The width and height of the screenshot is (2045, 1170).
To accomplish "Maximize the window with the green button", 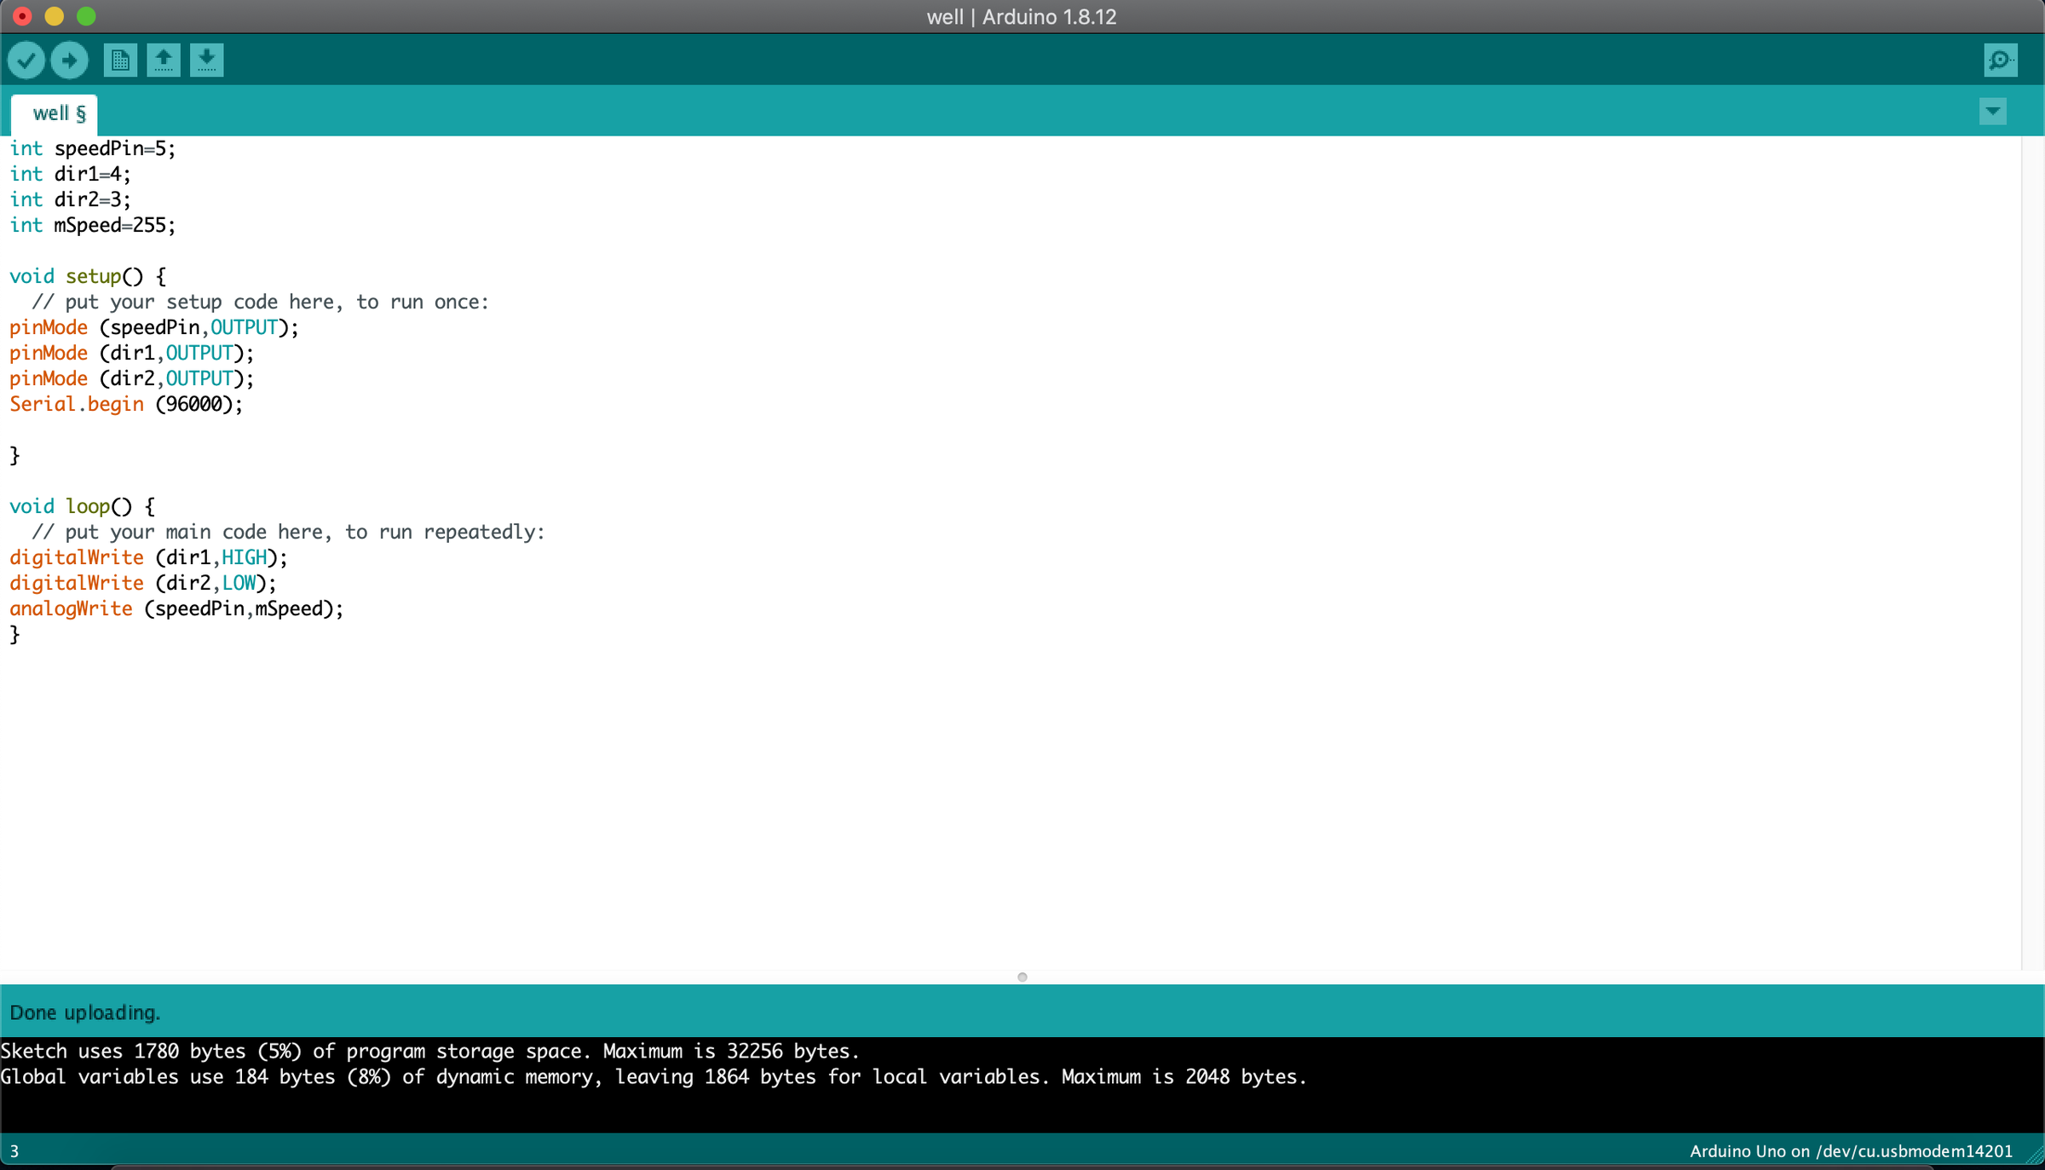I will (86, 16).
